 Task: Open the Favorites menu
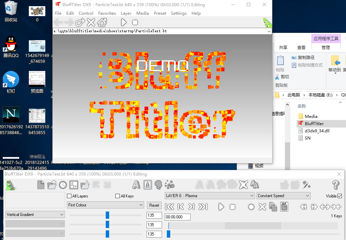coord(107,13)
